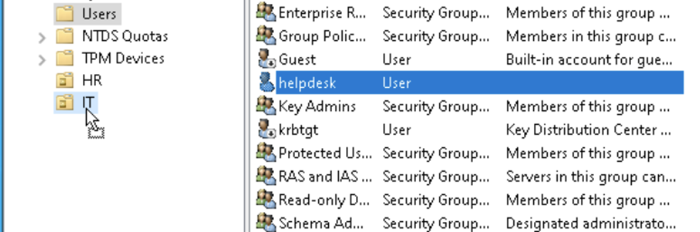Expand the TPM Devices tree node
This screenshot has width=700, height=232.
click(x=42, y=59)
